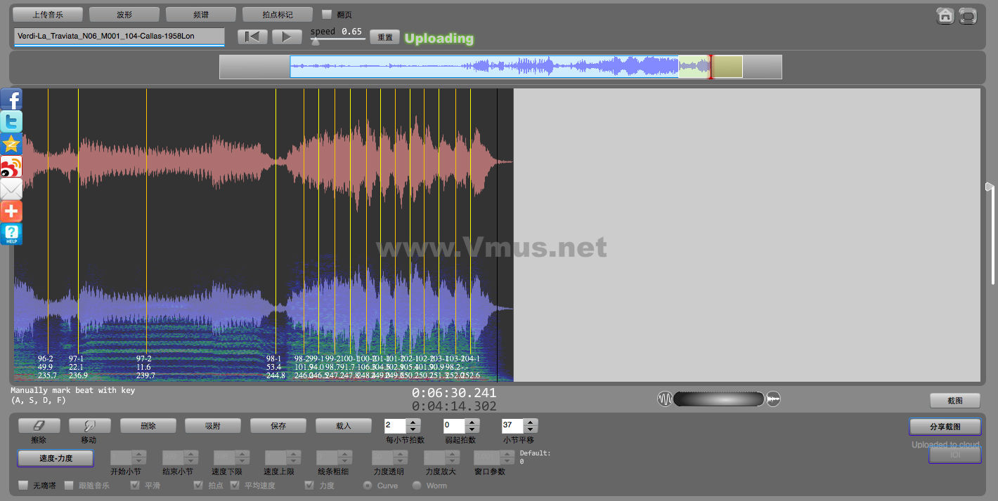This screenshot has width=998, height=501.
Task: Toggle the 跟随音乐 follow music checkbox
Action: pyautogui.click(x=69, y=485)
